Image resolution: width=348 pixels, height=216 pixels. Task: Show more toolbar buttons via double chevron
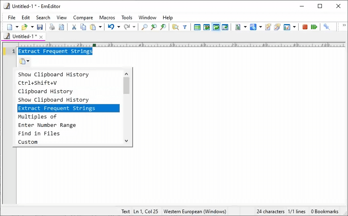click(344, 25)
